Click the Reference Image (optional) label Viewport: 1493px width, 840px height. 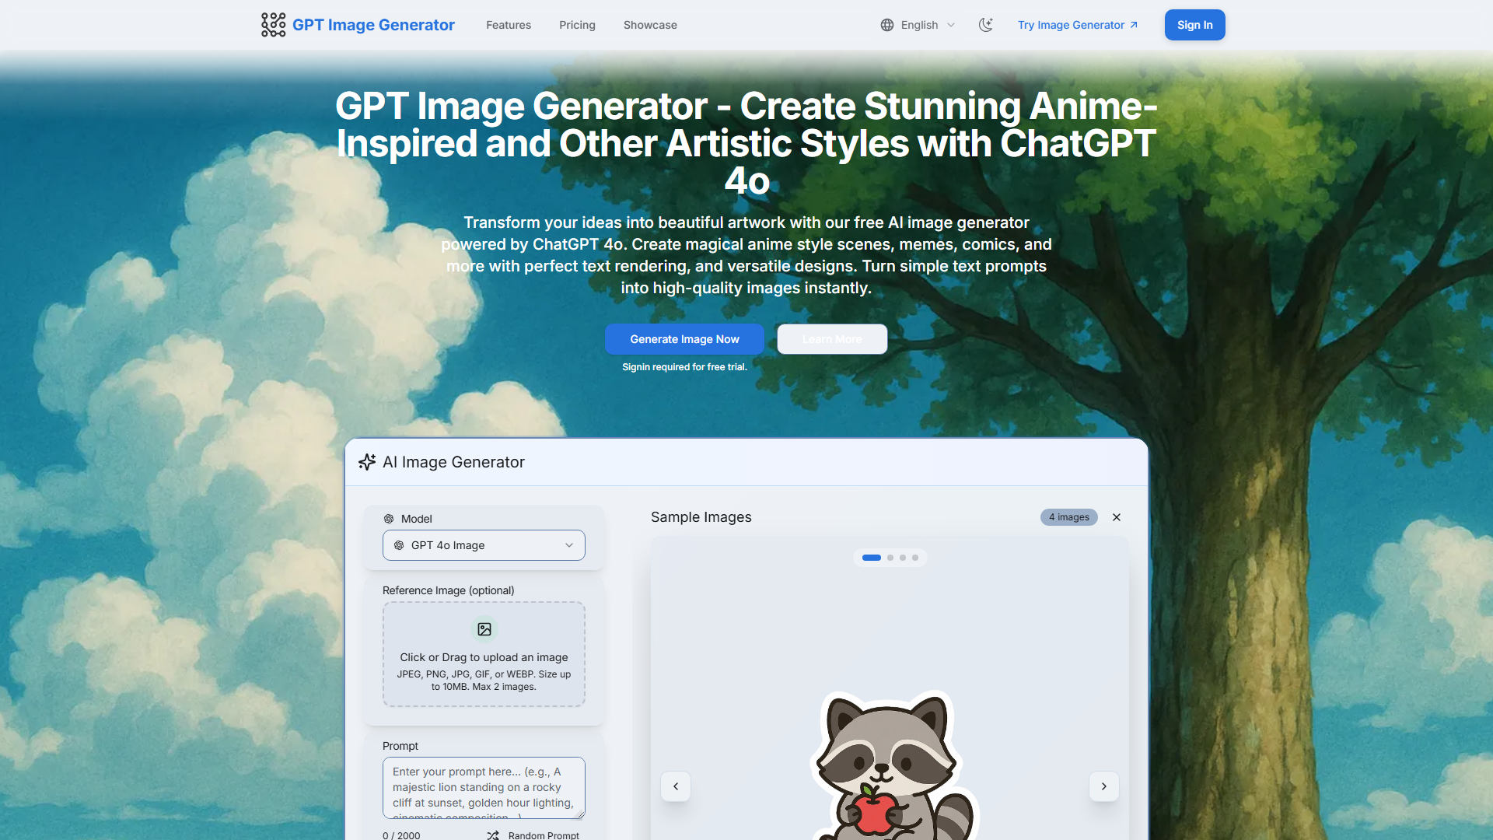tap(448, 590)
